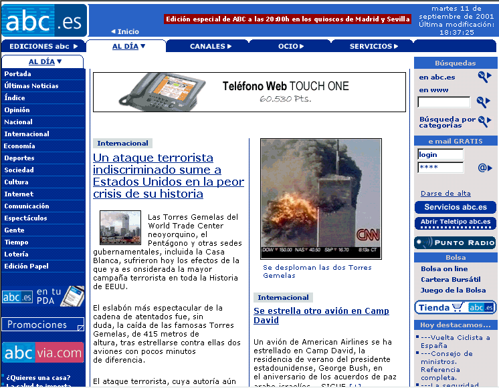
Task: Click the Promociones box
Action: tap(43, 325)
